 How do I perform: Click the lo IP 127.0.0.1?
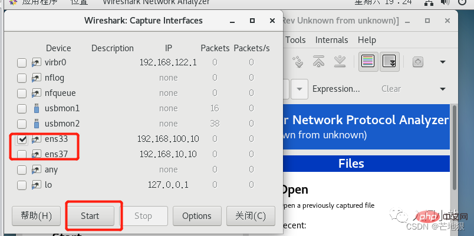168,185
